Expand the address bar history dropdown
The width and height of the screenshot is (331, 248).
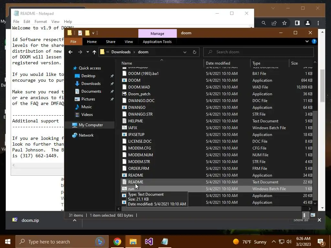tap(185, 52)
